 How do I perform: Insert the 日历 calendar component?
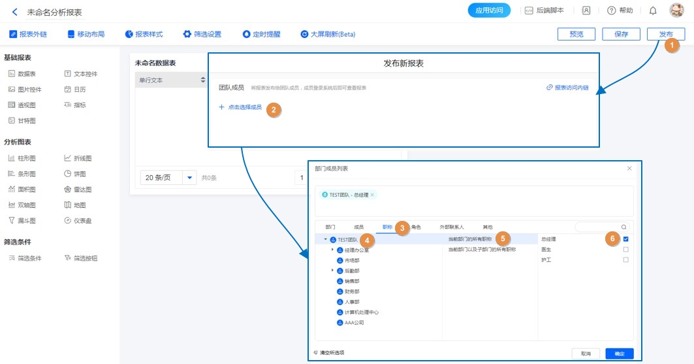coord(68,90)
